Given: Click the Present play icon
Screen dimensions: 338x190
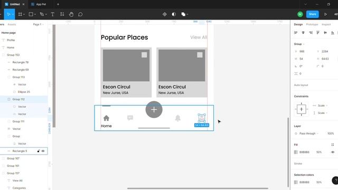Looking at the screenshot, I should 325,14.
